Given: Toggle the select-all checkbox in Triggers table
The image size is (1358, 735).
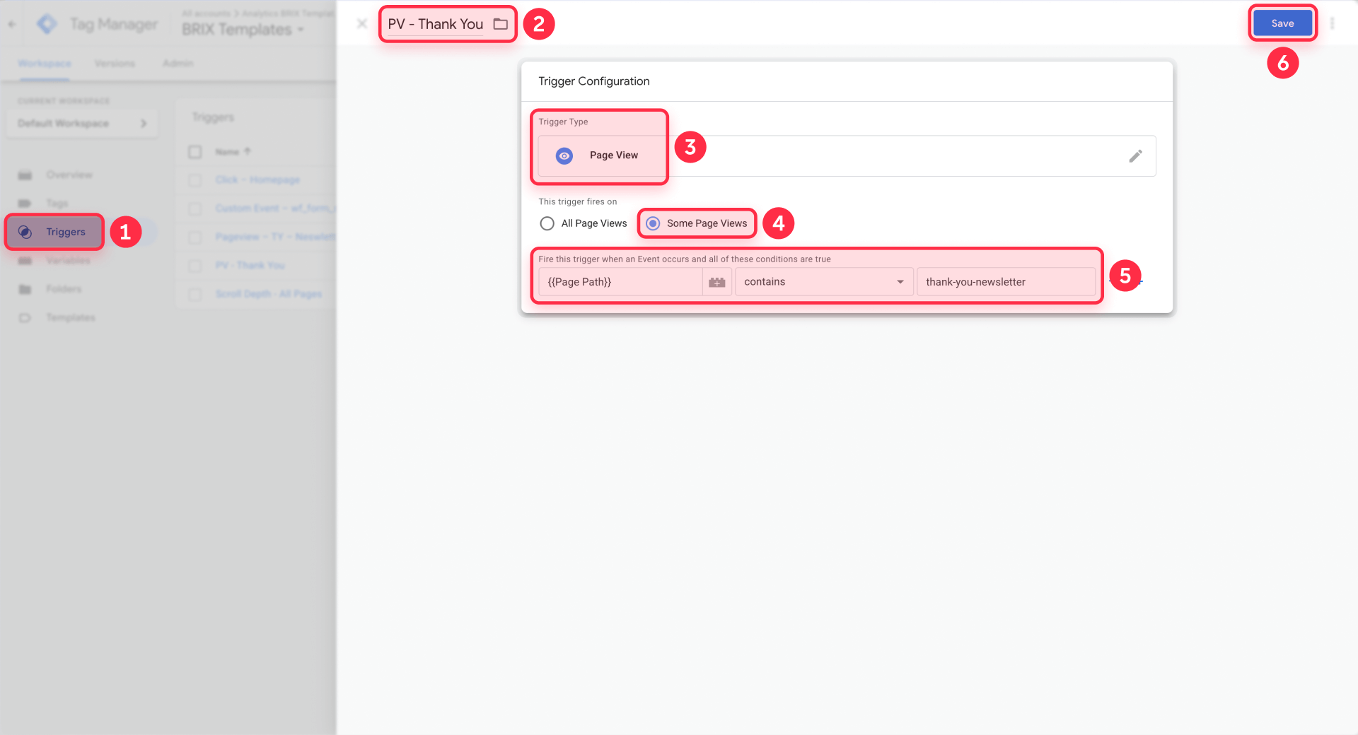Looking at the screenshot, I should click(195, 152).
